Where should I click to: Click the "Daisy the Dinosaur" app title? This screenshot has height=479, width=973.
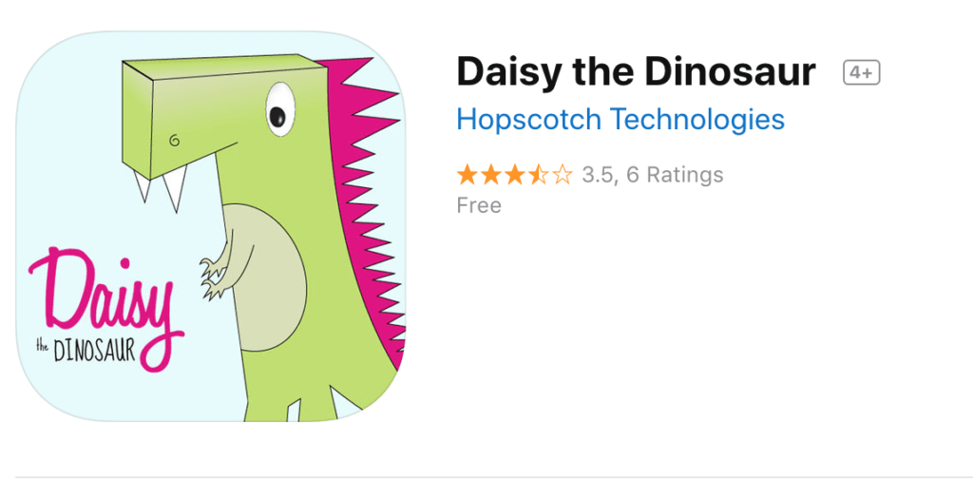coord(636,72)
